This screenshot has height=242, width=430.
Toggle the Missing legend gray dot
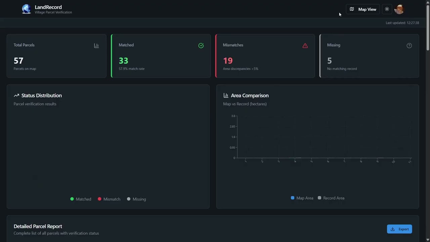point(129,199)
